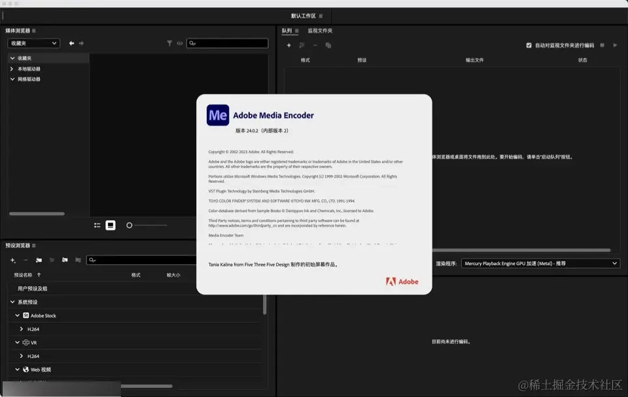The image size is (628, 397).
Task: Open the 媒体浏览器 panel menu icon
Action: [34, 31]
